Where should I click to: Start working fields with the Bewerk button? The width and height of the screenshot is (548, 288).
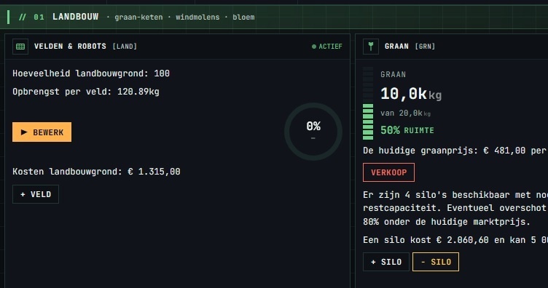click(x=42, y=132)
